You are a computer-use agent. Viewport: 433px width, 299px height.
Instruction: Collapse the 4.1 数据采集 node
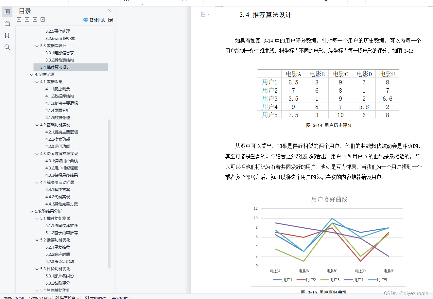pos(37,82)
